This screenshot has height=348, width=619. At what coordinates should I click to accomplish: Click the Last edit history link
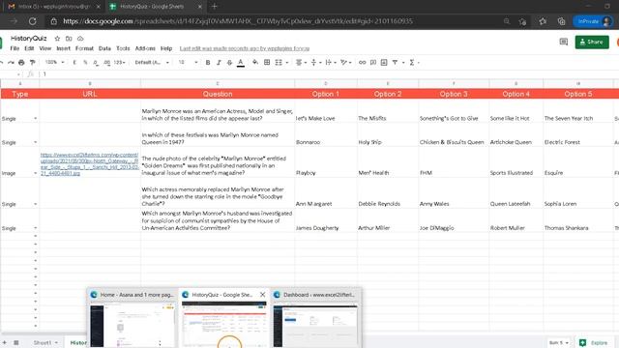tap(245, 48)
